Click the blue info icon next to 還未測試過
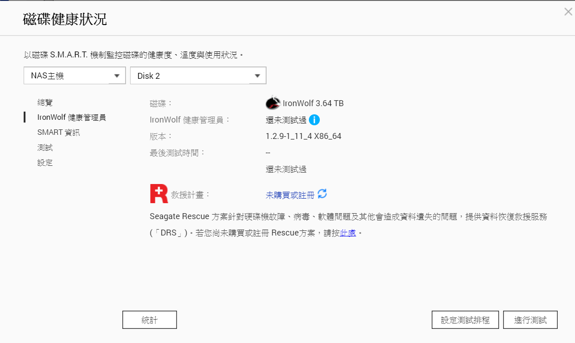The width and height of the screenshot is (575, 343). [x=314, y=120]
